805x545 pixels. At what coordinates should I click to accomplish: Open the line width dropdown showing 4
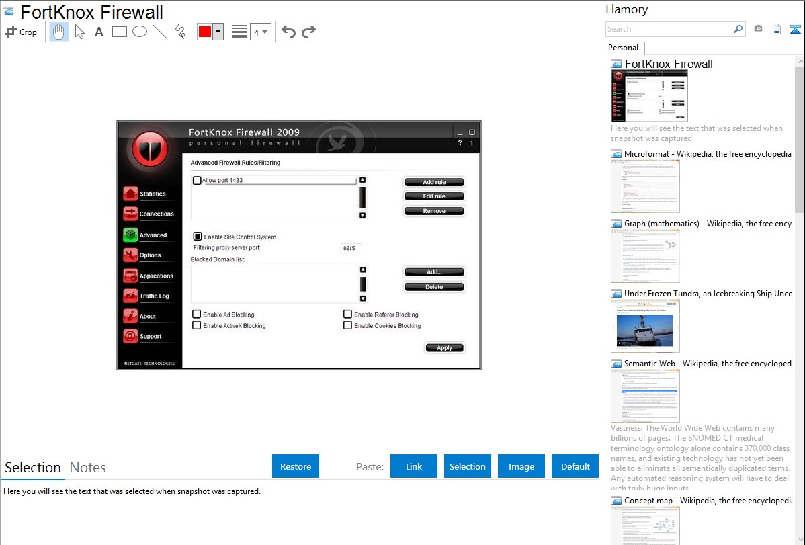[261, 32]
